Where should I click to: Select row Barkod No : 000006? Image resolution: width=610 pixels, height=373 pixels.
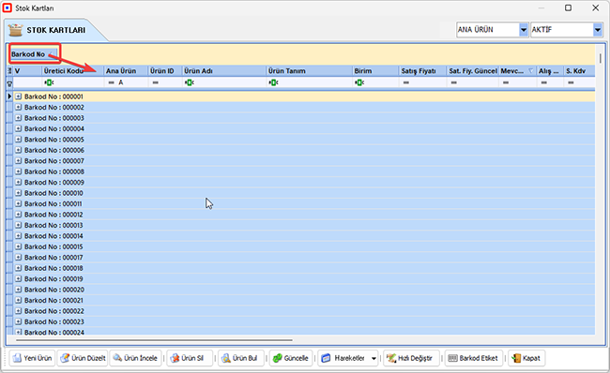click(x=304, y=150)
